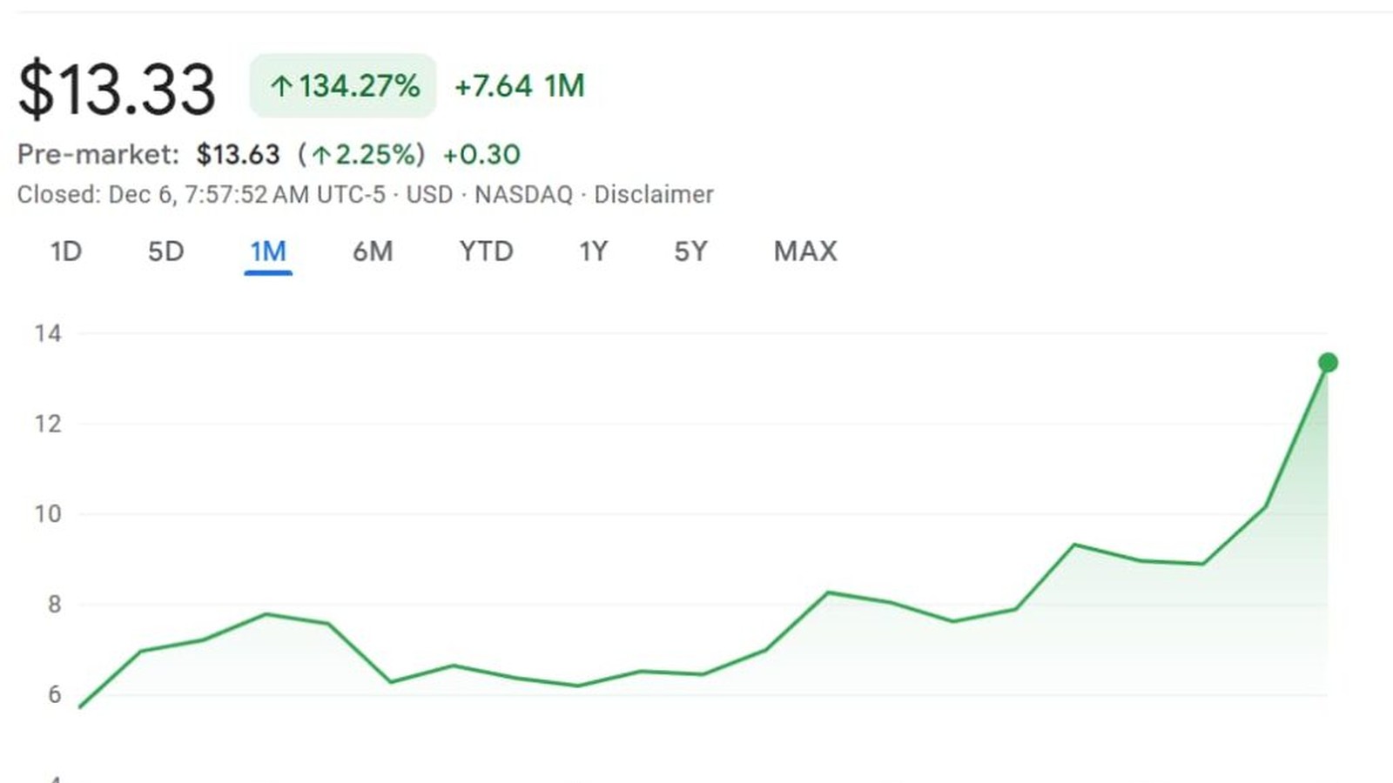The image size is (1393, 783).
Task: Click the 10 y-axis gridline label
Action: point(48,514)
